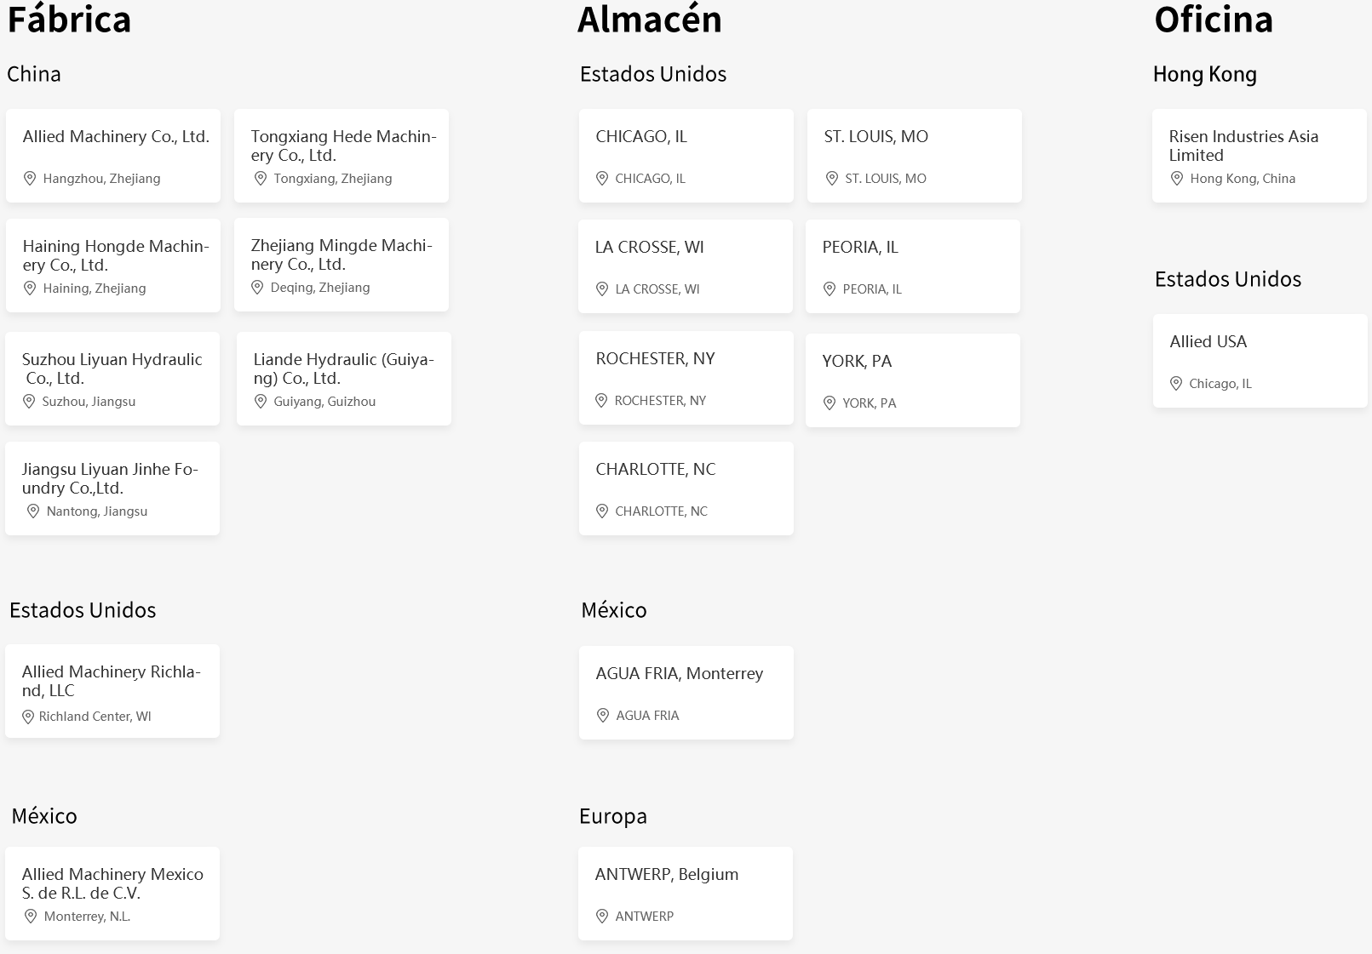Click the pin icon next to Hong Kong, China

1177,179
